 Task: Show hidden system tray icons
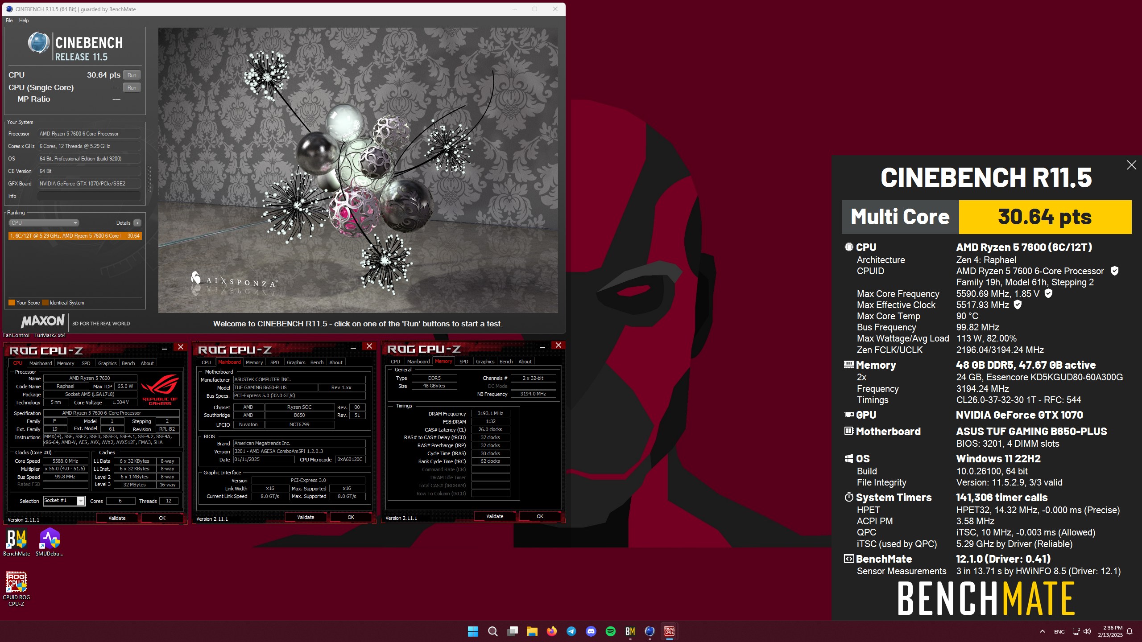[1043, 631]
